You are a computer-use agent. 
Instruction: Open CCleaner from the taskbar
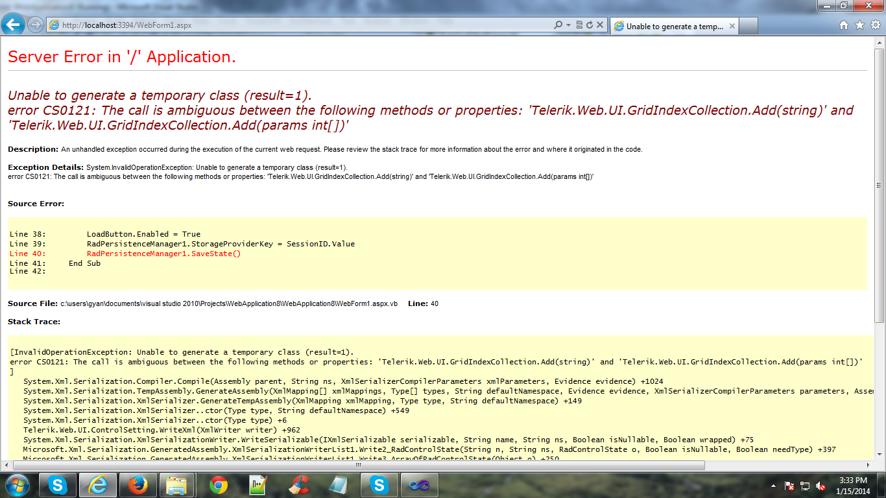pyautogui.click(x=298, y=485)
